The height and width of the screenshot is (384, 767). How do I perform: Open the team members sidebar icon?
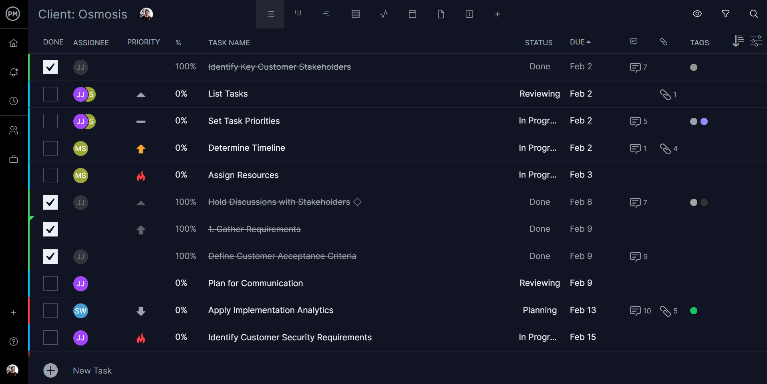click(x=14, y=130)
